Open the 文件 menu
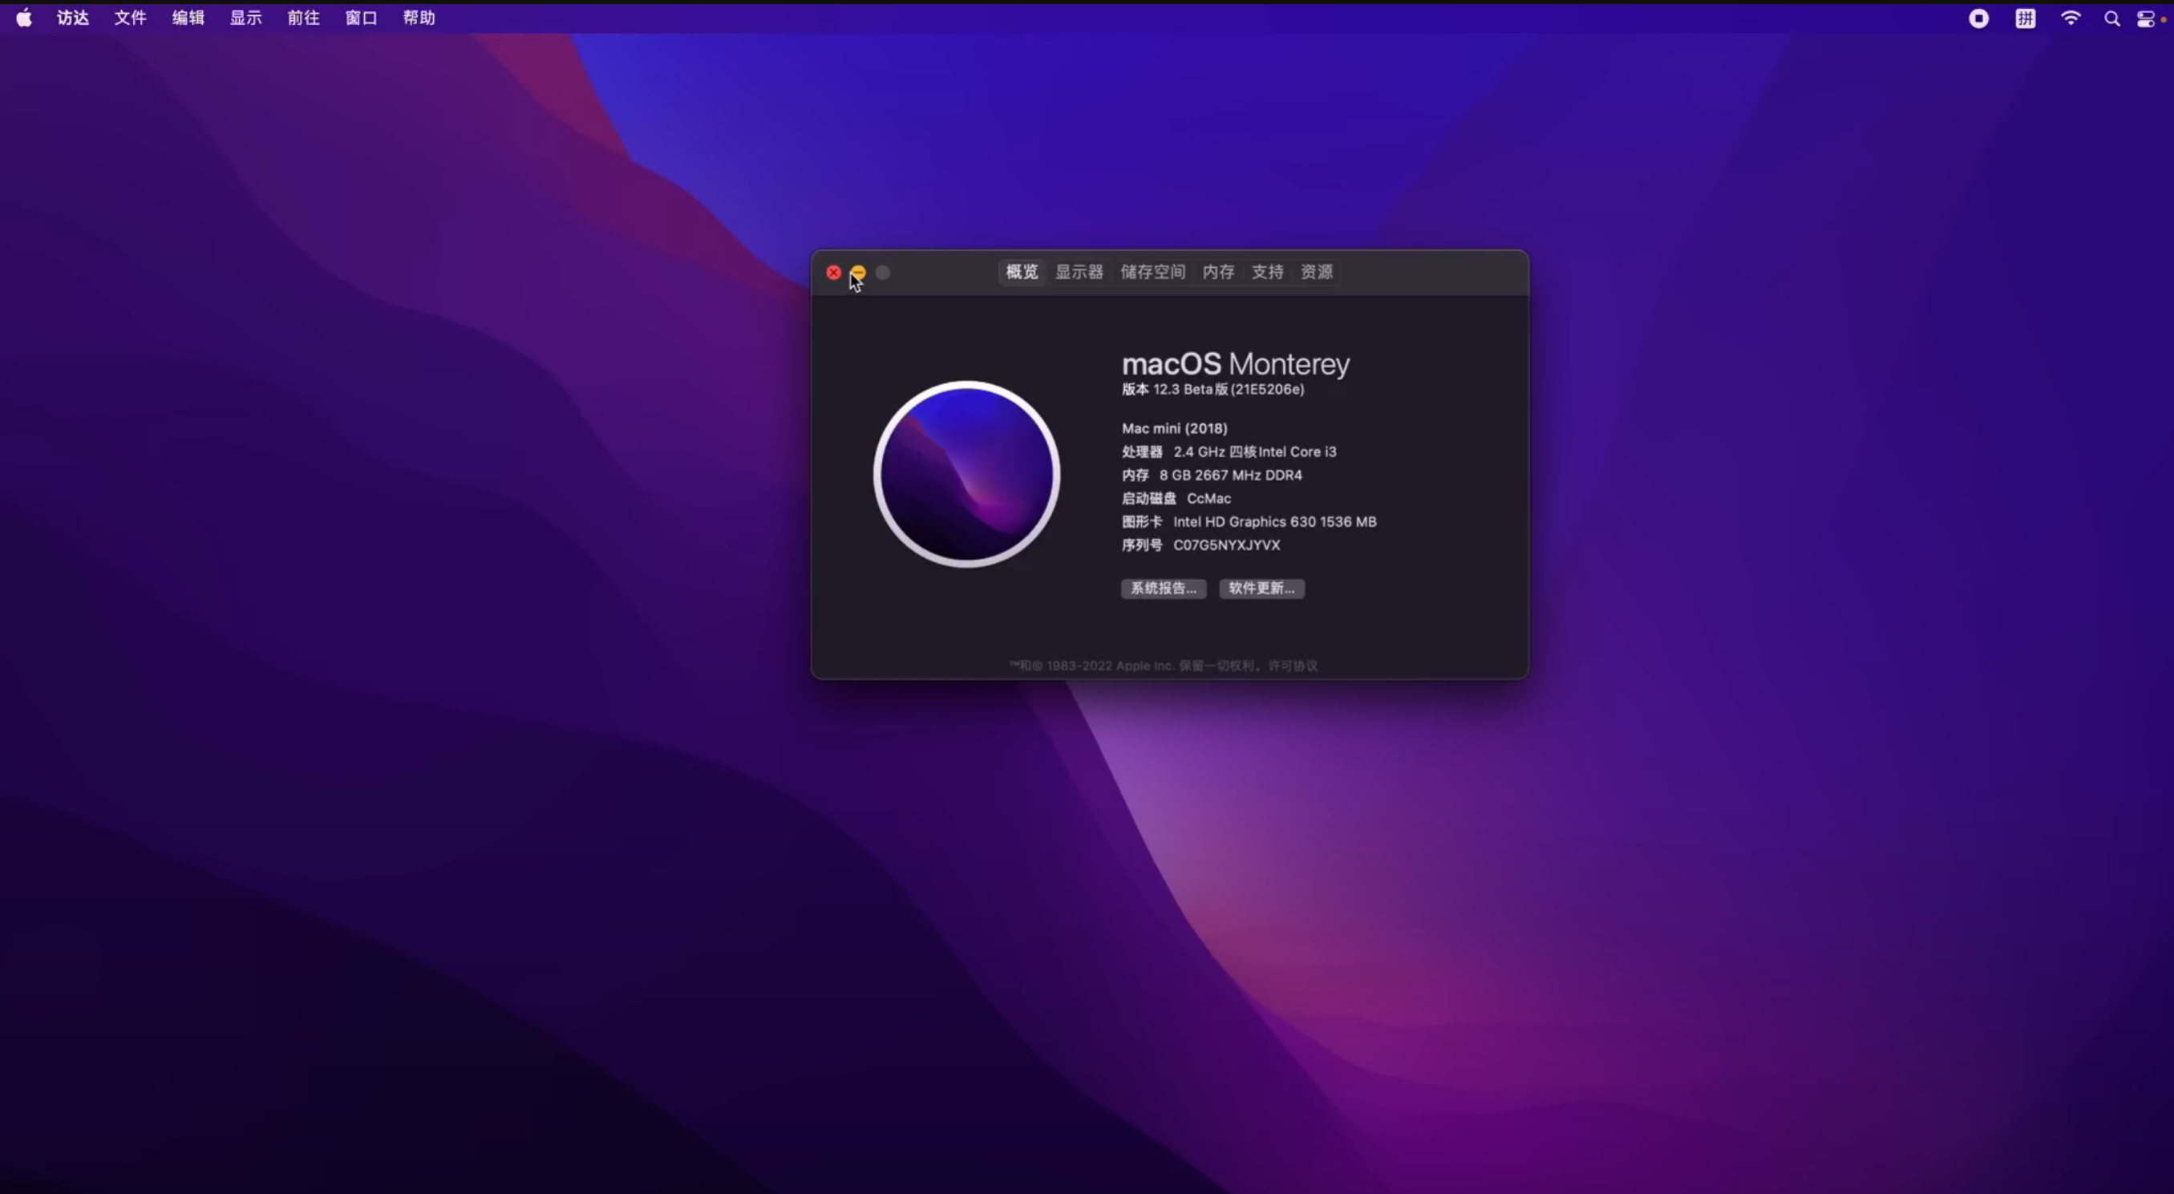This screenshot has width=2174, height=1194. point(130,18)
